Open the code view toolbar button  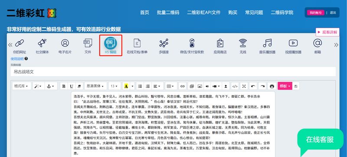click(x=235, y=86)
